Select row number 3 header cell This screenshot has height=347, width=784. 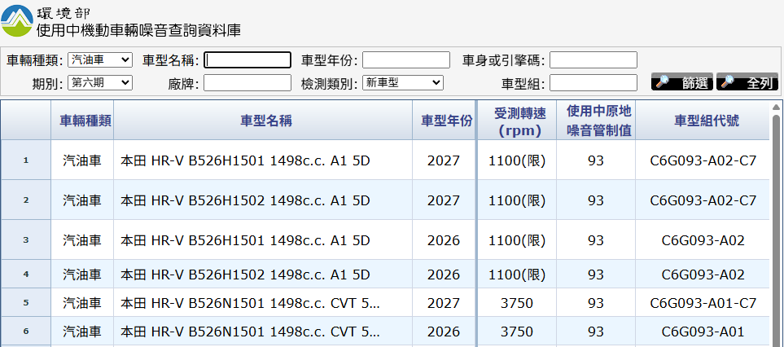click(x=26, y=240)
